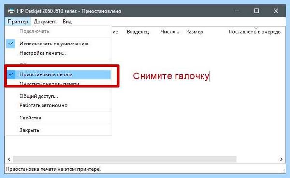The height and width of the screenshot is (178, 290).
Task: Toggle Использовать по умолчанию option
Action: [x=58, y=44]
